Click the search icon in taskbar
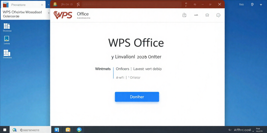The height and width of the screenshot is (133, 267). 15,130
